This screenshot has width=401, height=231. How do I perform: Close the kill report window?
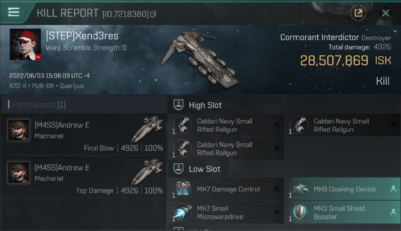(x=385, y=13)
